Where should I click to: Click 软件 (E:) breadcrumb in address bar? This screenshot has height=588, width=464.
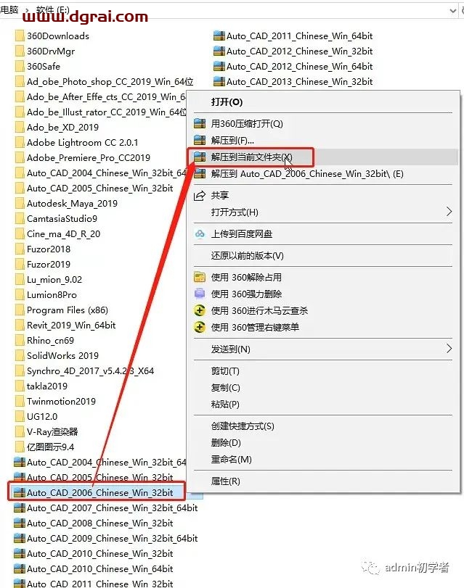pos(52,10)
